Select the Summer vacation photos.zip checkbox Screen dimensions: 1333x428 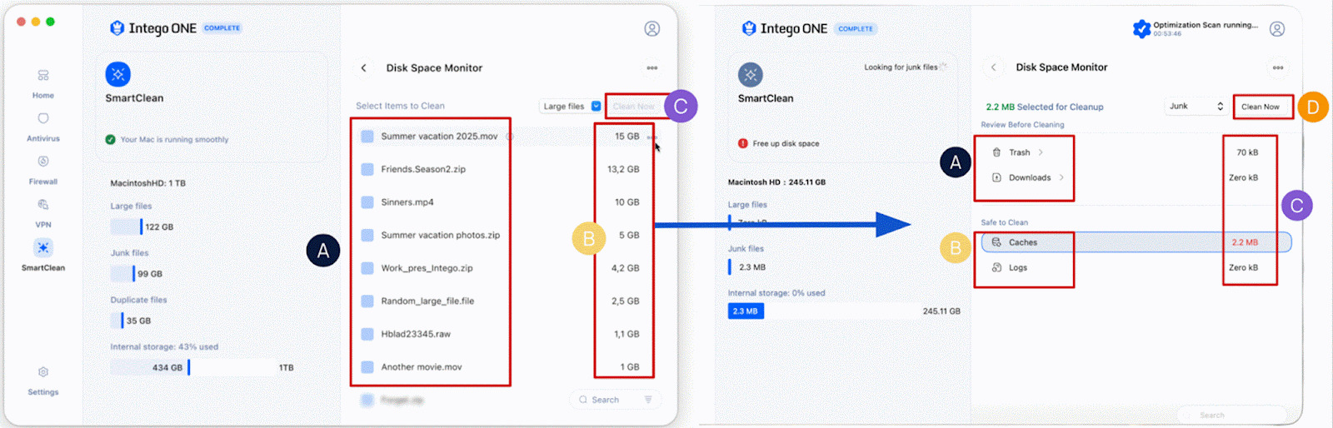(367, 236)
